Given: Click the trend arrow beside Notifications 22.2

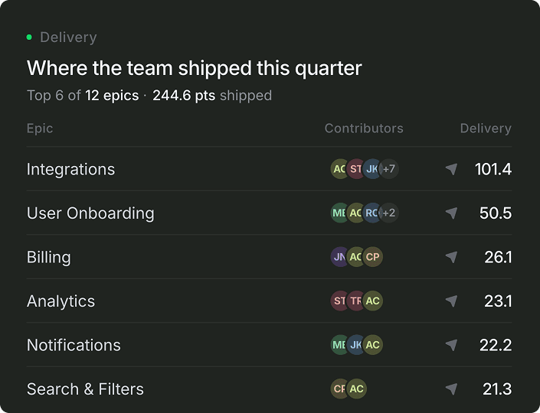Looking at the screenshot, I should click(451, 345).
